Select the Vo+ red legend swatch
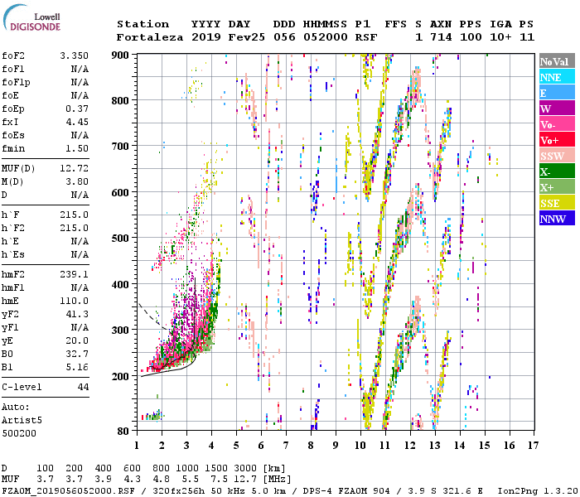 pos(557,140)
